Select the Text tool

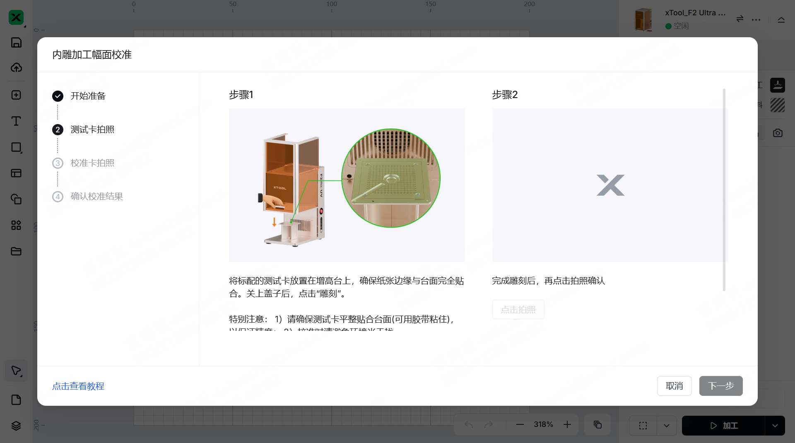tap(16, 121)
